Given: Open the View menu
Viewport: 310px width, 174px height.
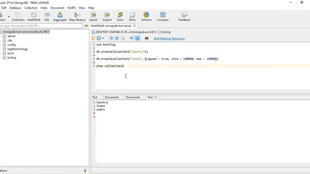Looking at the screenshot, I should point(82,8).
